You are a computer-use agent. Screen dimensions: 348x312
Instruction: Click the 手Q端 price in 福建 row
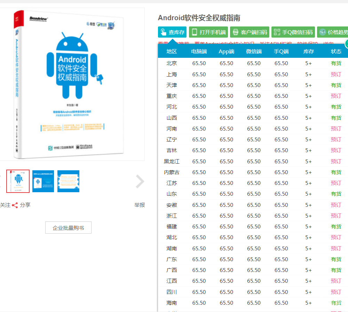coord(281,227)
